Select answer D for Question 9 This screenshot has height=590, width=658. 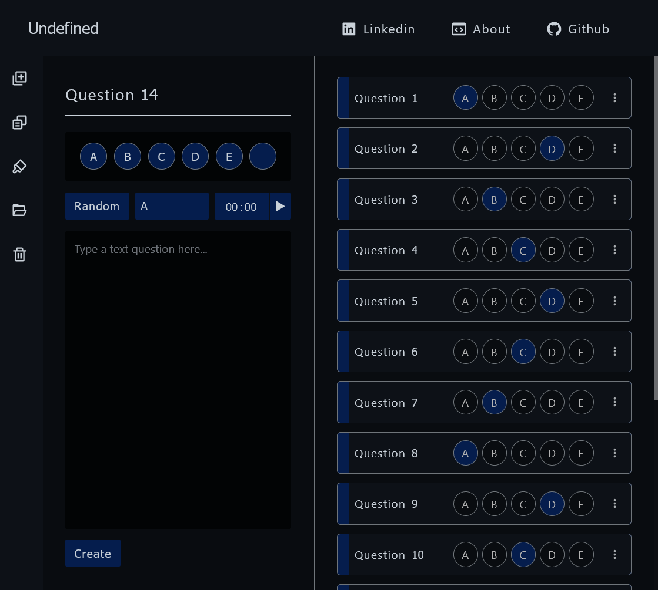[552, 504]
